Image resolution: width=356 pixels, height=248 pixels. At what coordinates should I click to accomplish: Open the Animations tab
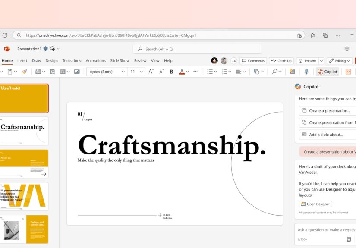pyautogui.click(x=96, y=60)
